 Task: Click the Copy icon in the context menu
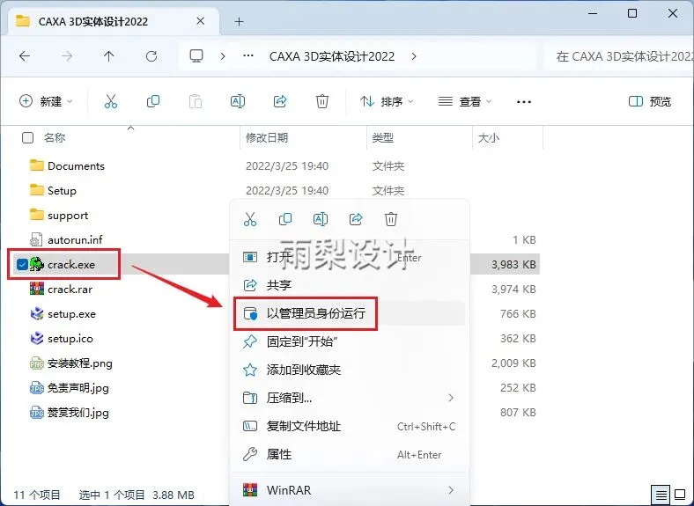(x=285, y=219)
